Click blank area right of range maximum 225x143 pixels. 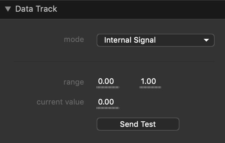click(190, 82)
